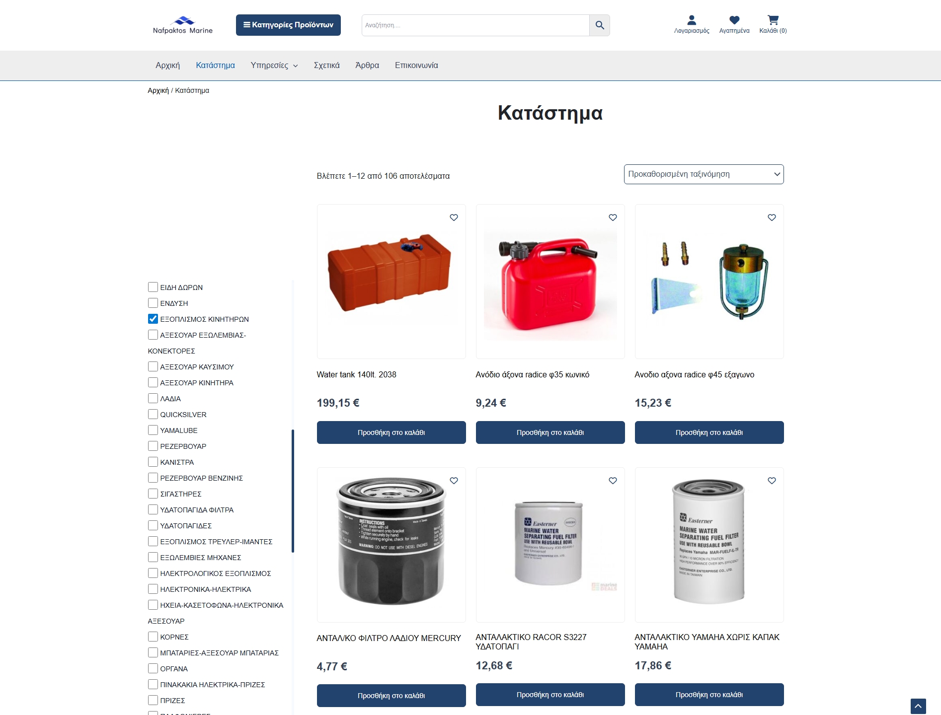Check the ΗΛΕΚΤΡΟΛΟΓΙΚΟΣ ΕΞΟΠΛΙΣΜΟΣ filter
This screenshot has height=715, width=941.
(153, 573)
